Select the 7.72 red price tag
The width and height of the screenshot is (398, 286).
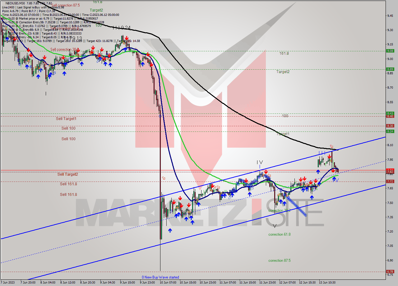pyautogui.click(x=390, y=181)
